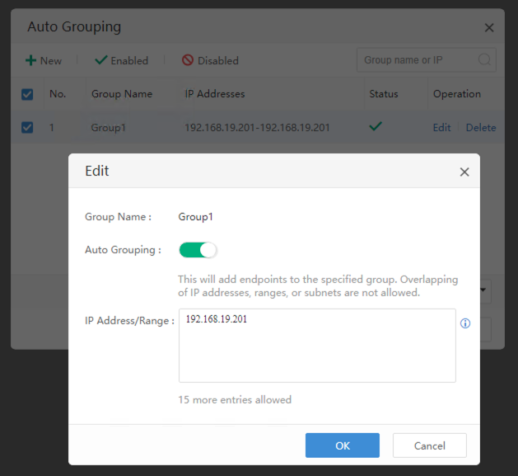Click the IP Address/Range text area
The image size is (518, 476).
pyautogui.click(x=317, y=346)
